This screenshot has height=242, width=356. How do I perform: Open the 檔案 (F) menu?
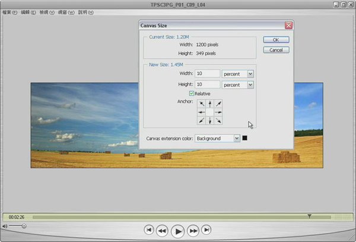[x=11, y=12]
